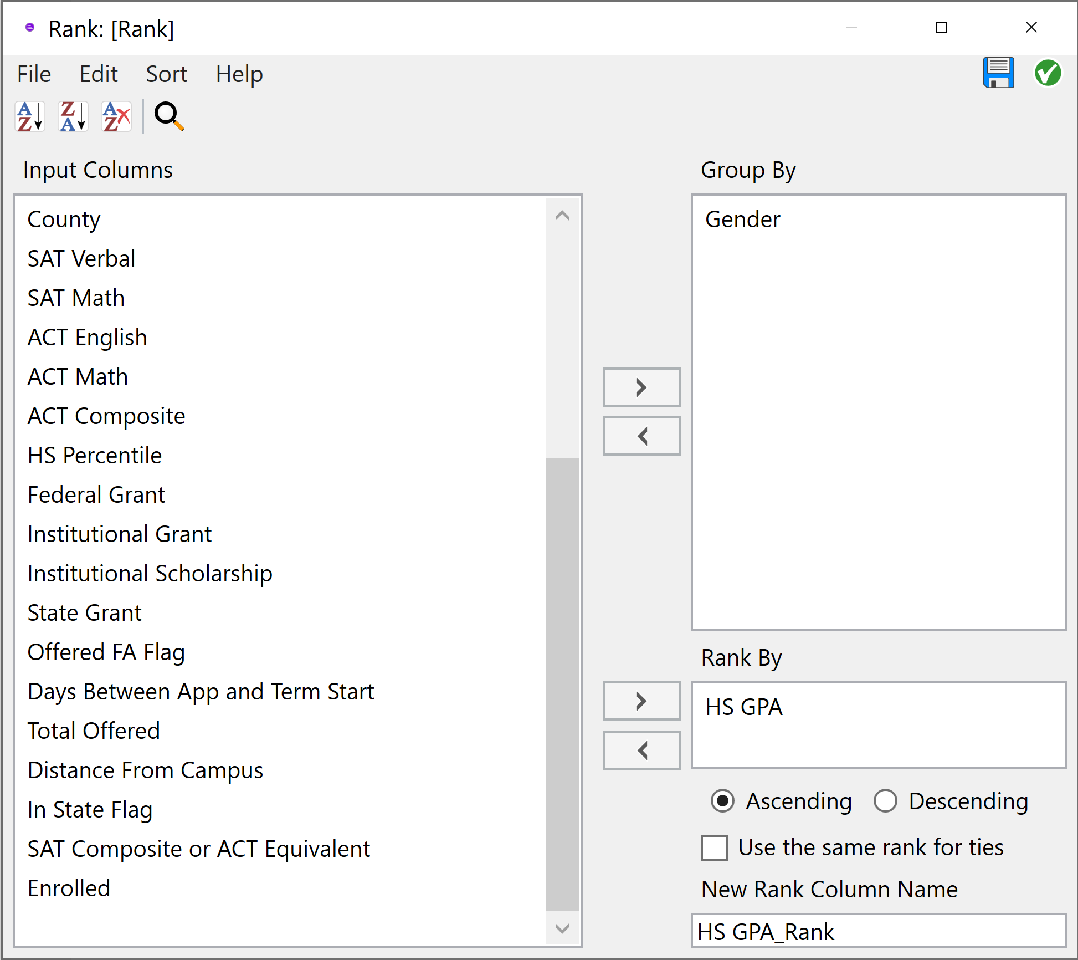
Task: Click the input columns scrollbar thumb
Action: 562,684
